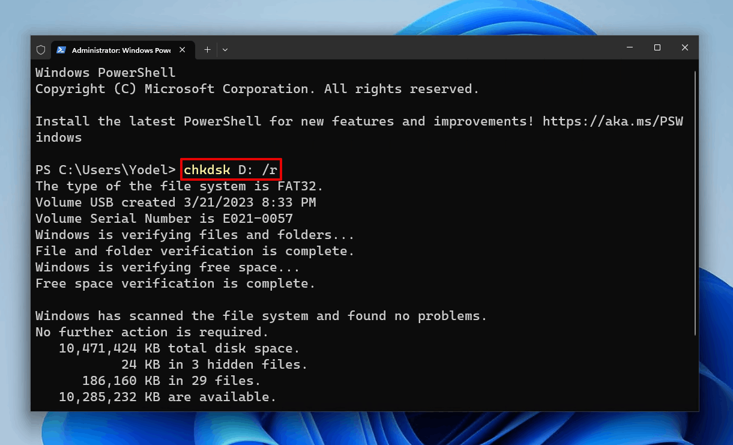The image size is (733, 445).
Task: Select the Administrator: Windows PowerShell tab
Action: [x=124, y=50]
